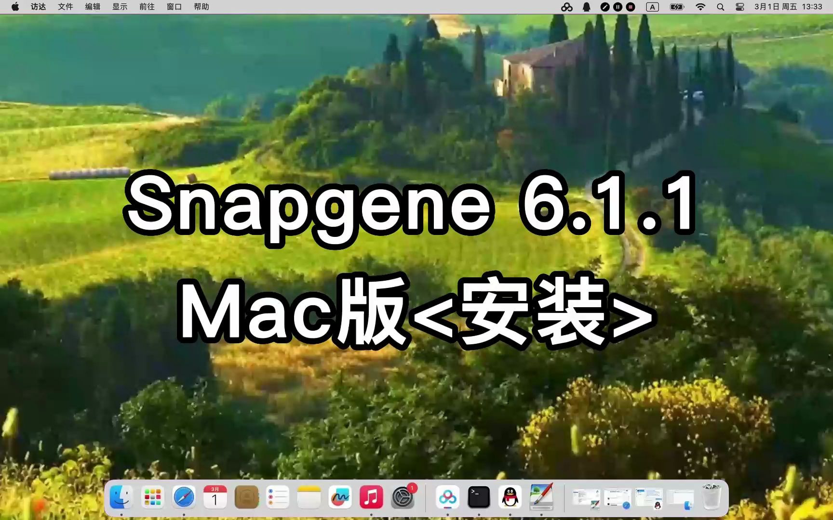Click the Baidu Netdisk cloud icon in menu bar
833x520 pixels.
pos(567,7)
